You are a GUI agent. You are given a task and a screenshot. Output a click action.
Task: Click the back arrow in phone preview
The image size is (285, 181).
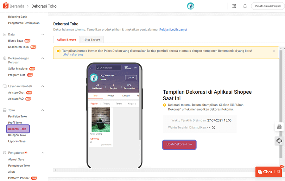pyautogui.click(x=91, y=68)
